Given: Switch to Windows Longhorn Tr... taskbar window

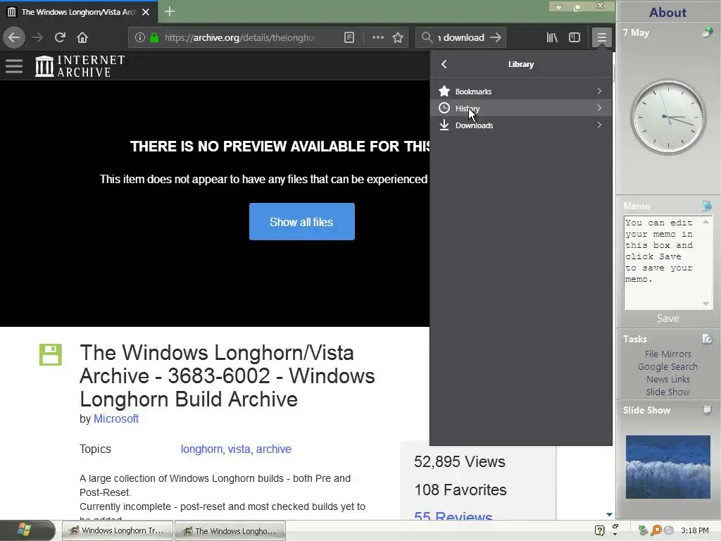Looking at the screenshot, I should 118,531.
